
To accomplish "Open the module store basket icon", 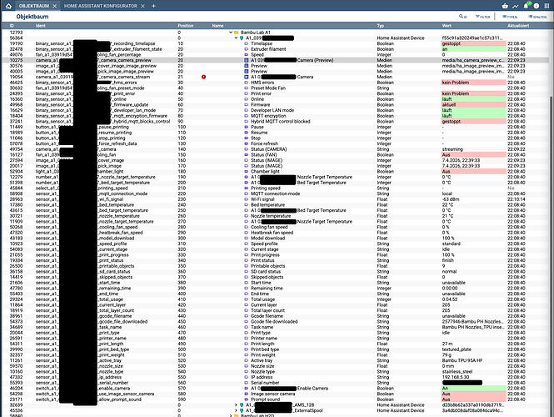I will click(505, 6).
